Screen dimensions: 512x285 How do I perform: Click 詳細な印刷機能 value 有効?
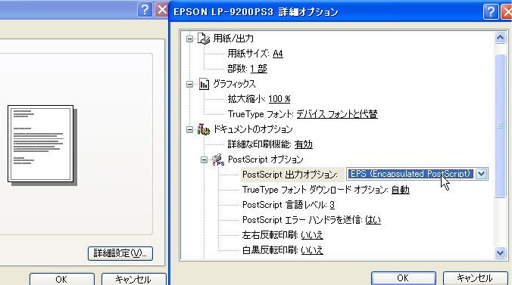tap(304, 144)
